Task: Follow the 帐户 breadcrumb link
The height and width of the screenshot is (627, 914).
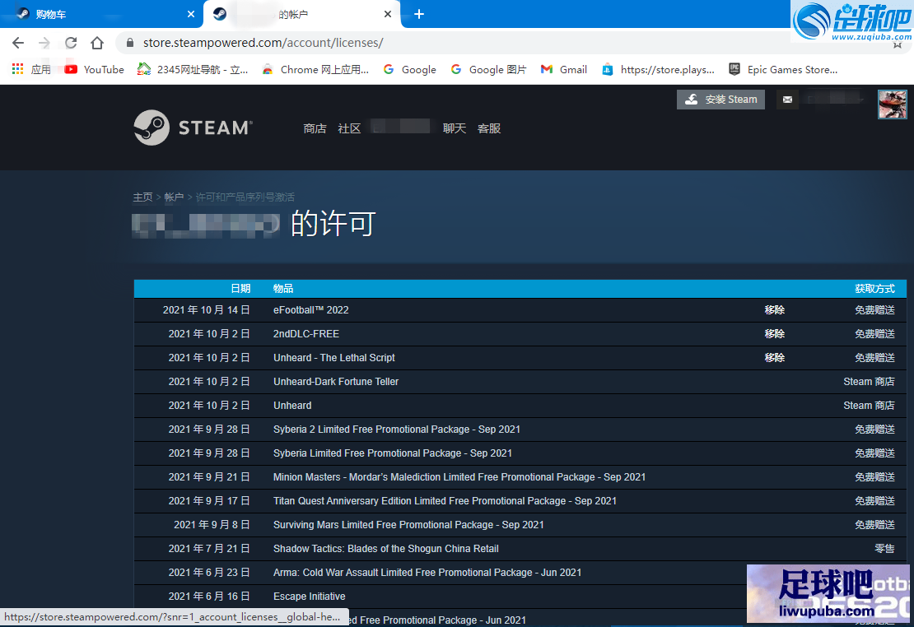Action: (174, 197)
